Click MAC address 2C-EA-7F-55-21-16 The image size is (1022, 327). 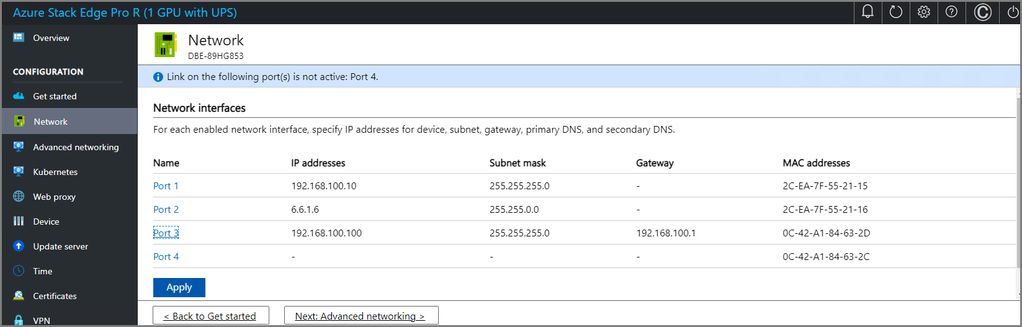(x=825, y=210)
